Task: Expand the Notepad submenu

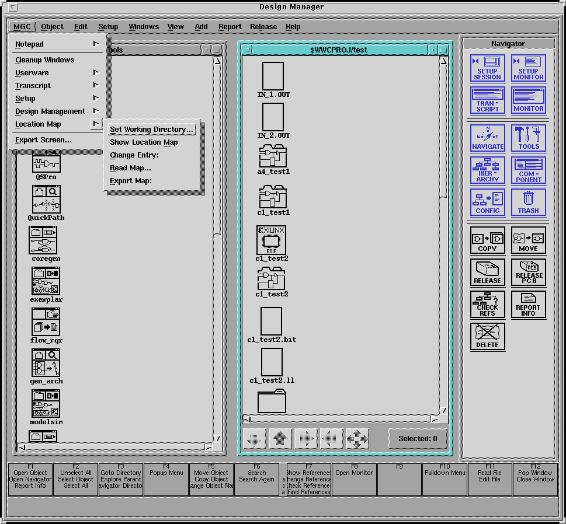Action: click(x=57, y=44)
